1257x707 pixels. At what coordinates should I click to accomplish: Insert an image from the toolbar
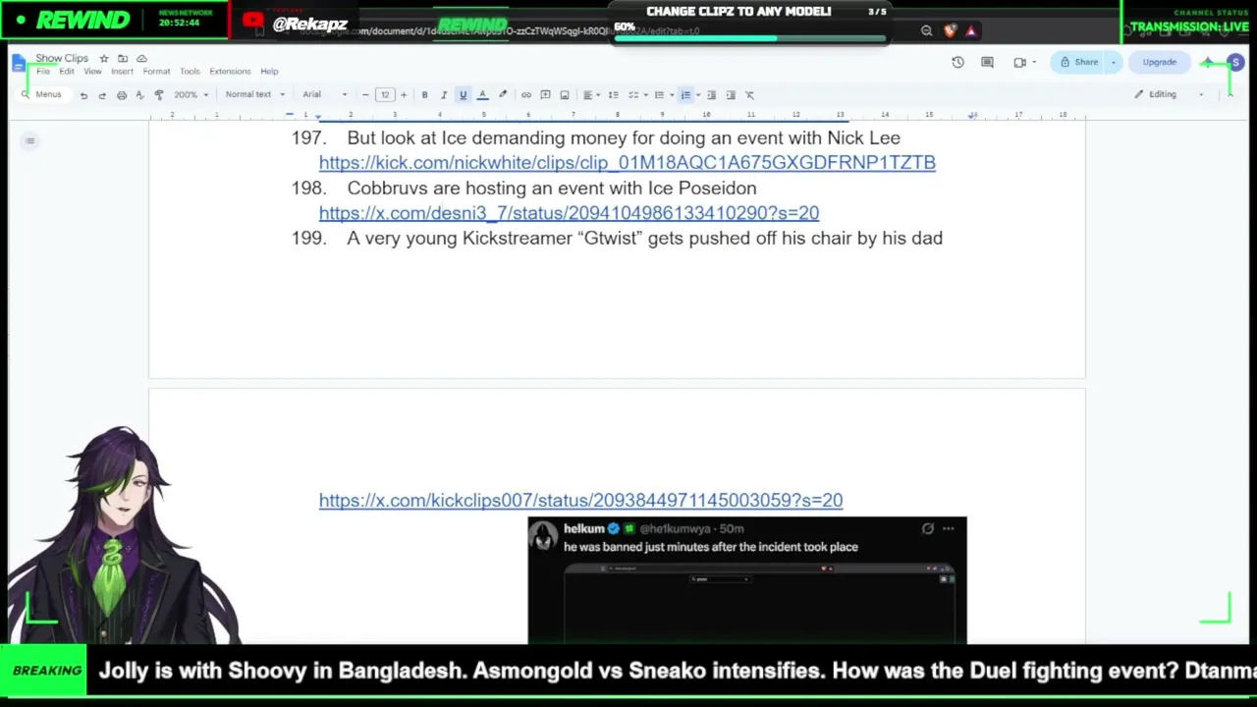click(565, 95)
